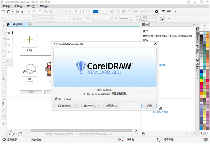Click the cloud download icon
Screen dimensions: 210x144
click(23, 12)
